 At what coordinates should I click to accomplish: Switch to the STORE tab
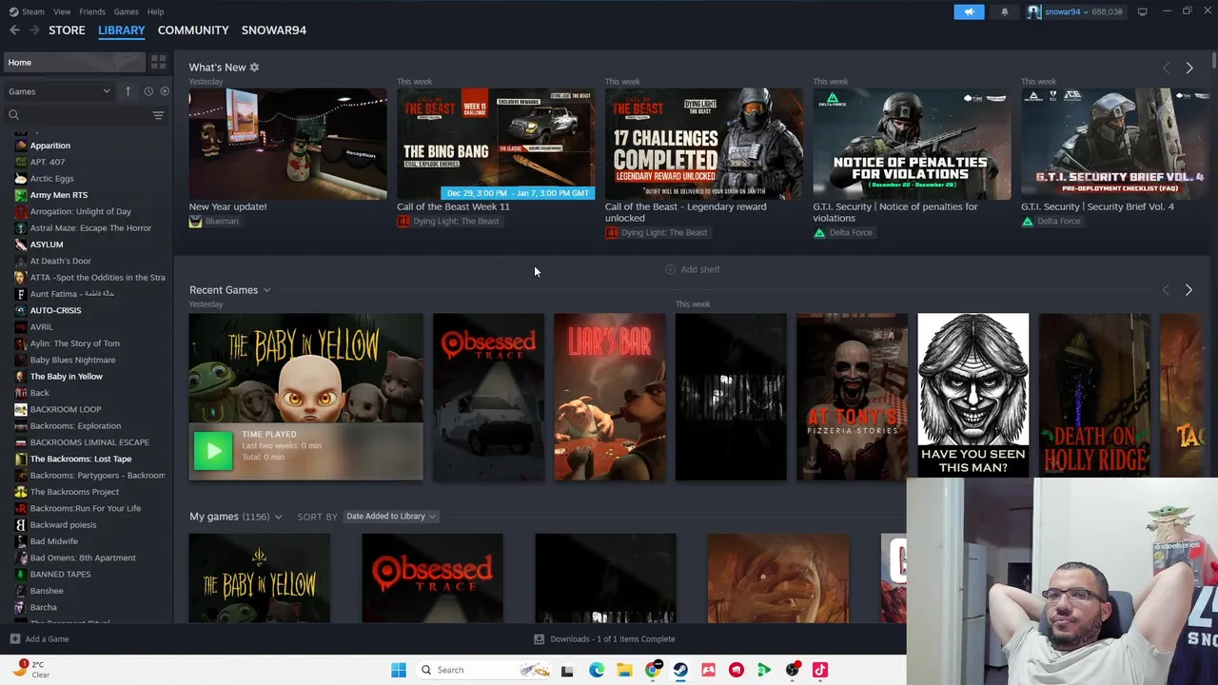[67, 30]
